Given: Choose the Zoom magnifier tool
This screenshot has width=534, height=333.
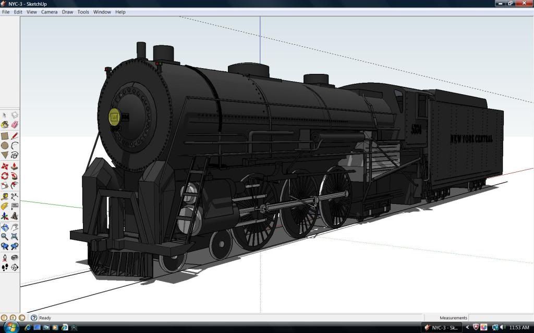Looking at the screenshot, I should coord(4,237).
